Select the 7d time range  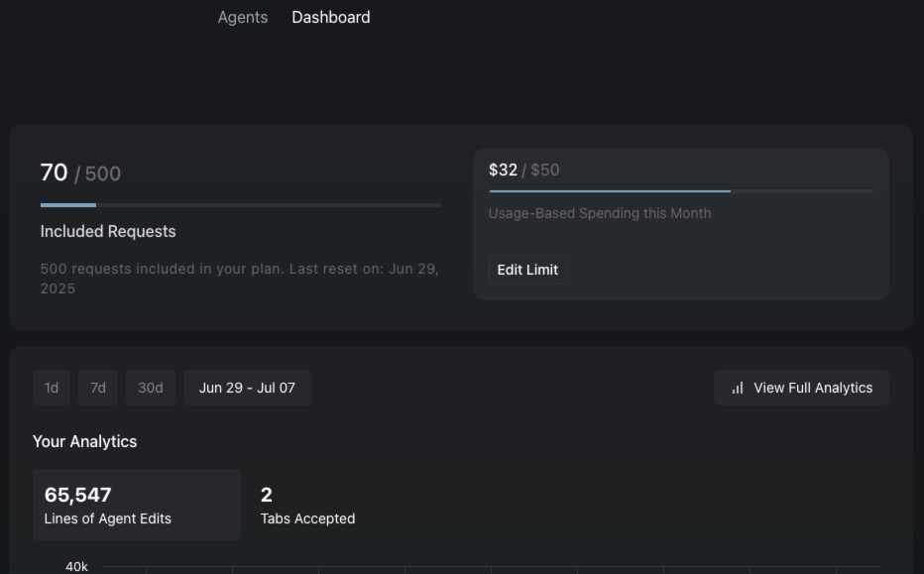98,388
